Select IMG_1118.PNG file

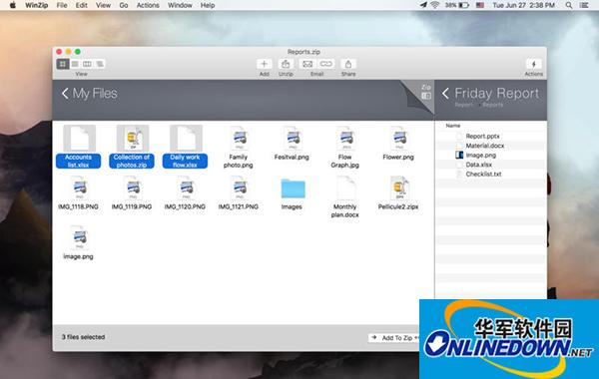78,192
